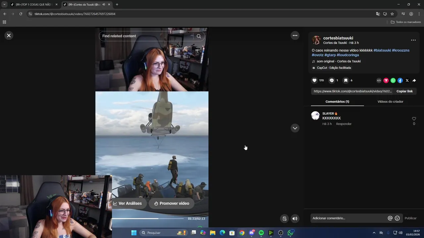Open the cortesbiatsuuki avatar
424x238 pixels.
(x=316, y=40)
